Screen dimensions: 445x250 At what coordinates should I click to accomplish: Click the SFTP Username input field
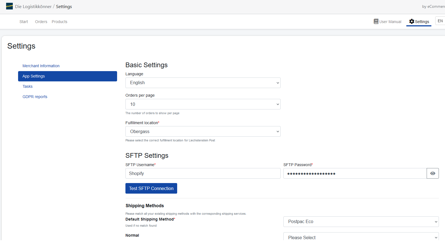point(203,173)
